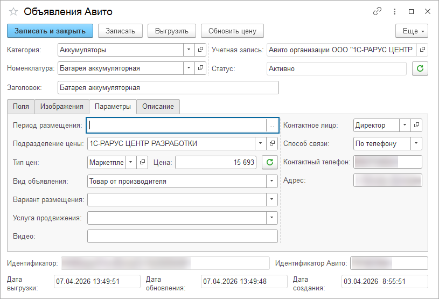Open Категория value with its open icon
Screen dimensions: 439x299
(x=200, y=50)
